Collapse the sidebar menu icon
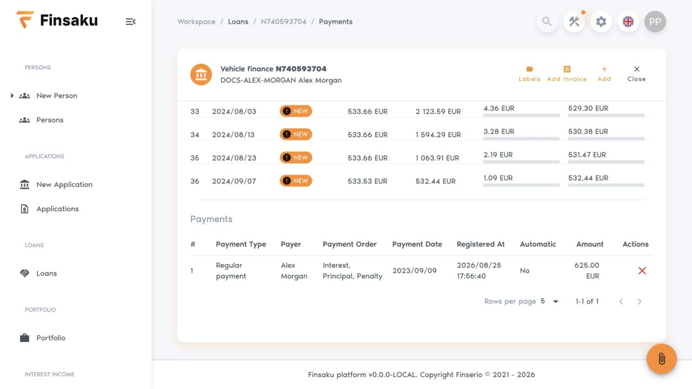 click(x=131, y=22)
